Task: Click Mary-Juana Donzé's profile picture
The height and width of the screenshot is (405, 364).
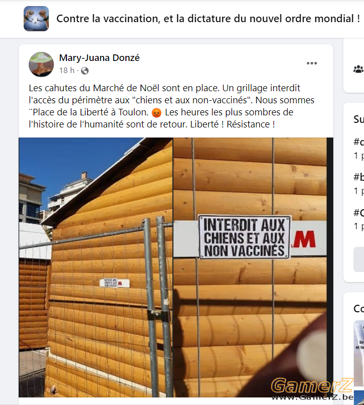Action: click(41, 64)
